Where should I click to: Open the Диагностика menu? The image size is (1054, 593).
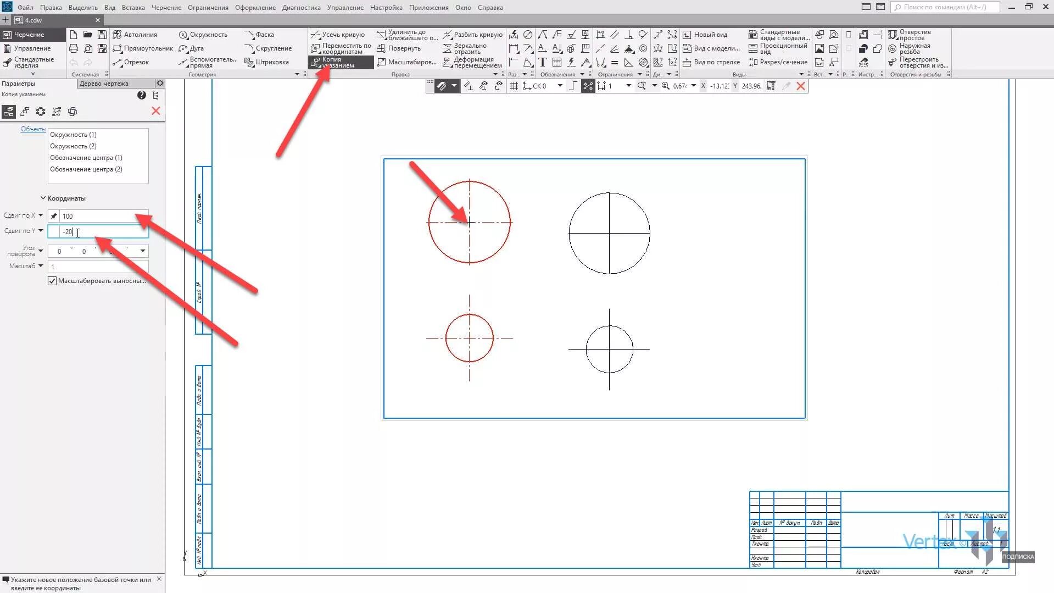[301, 7]
